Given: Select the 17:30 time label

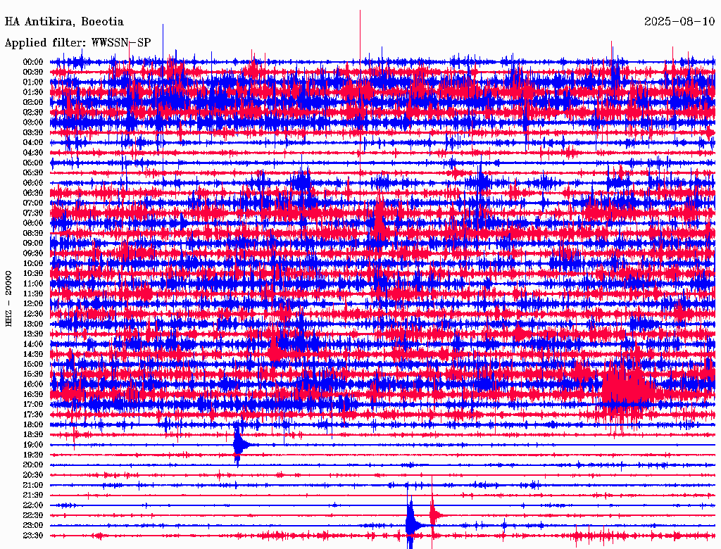Looking at the screenshot, I should point(32,415).
